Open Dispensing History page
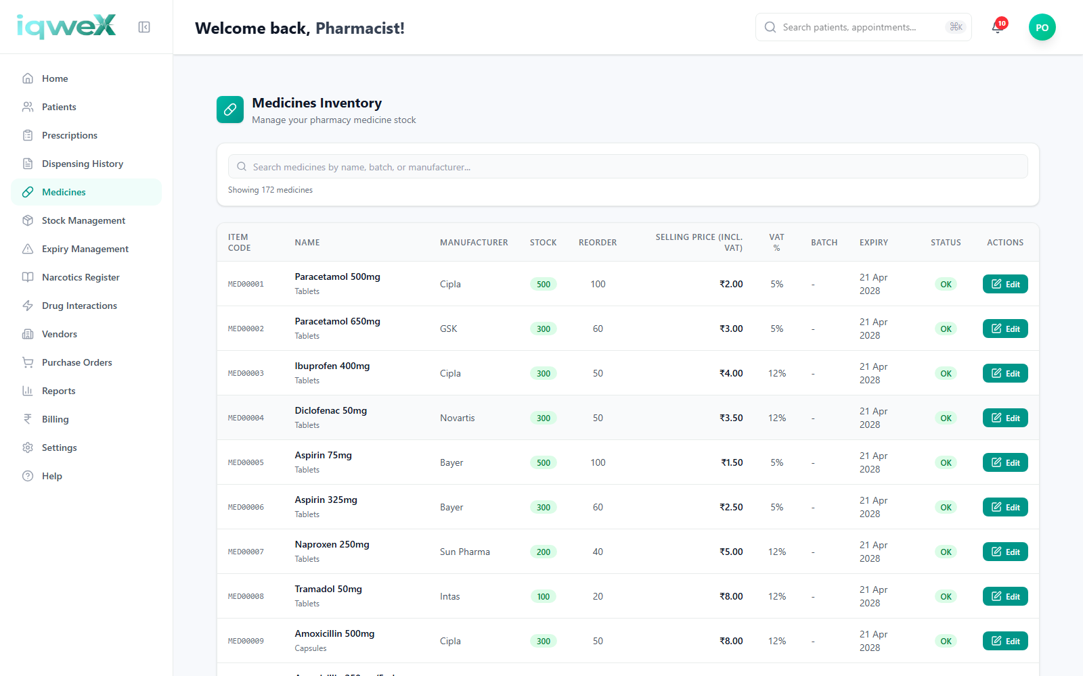Screen dimensions: 1083x676 pos(86,164)
